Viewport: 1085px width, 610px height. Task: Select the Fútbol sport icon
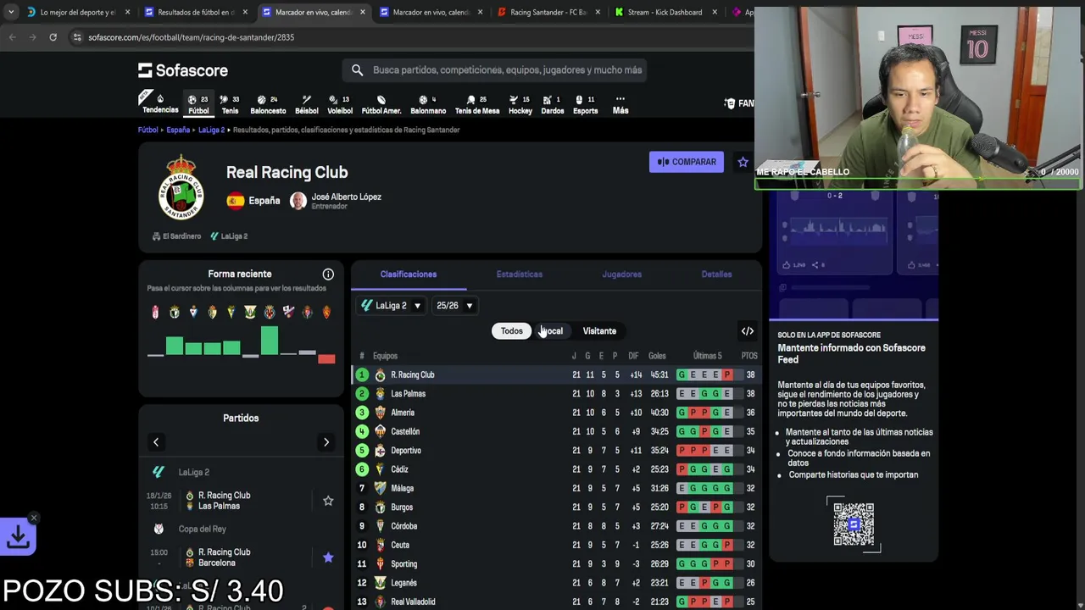[198, 104]
